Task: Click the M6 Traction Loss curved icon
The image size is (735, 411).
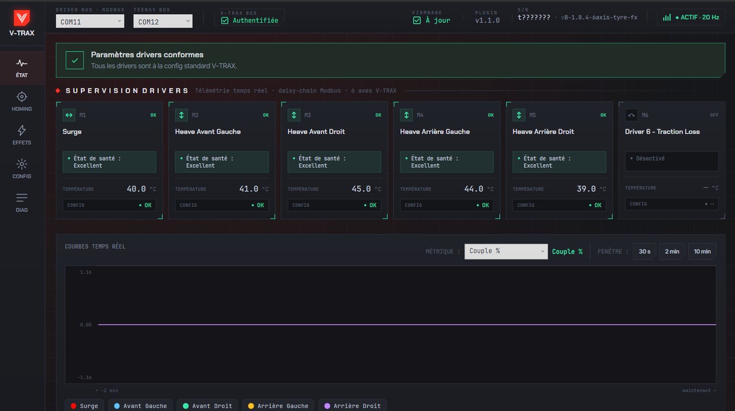Action: click(x=632, y=115)
